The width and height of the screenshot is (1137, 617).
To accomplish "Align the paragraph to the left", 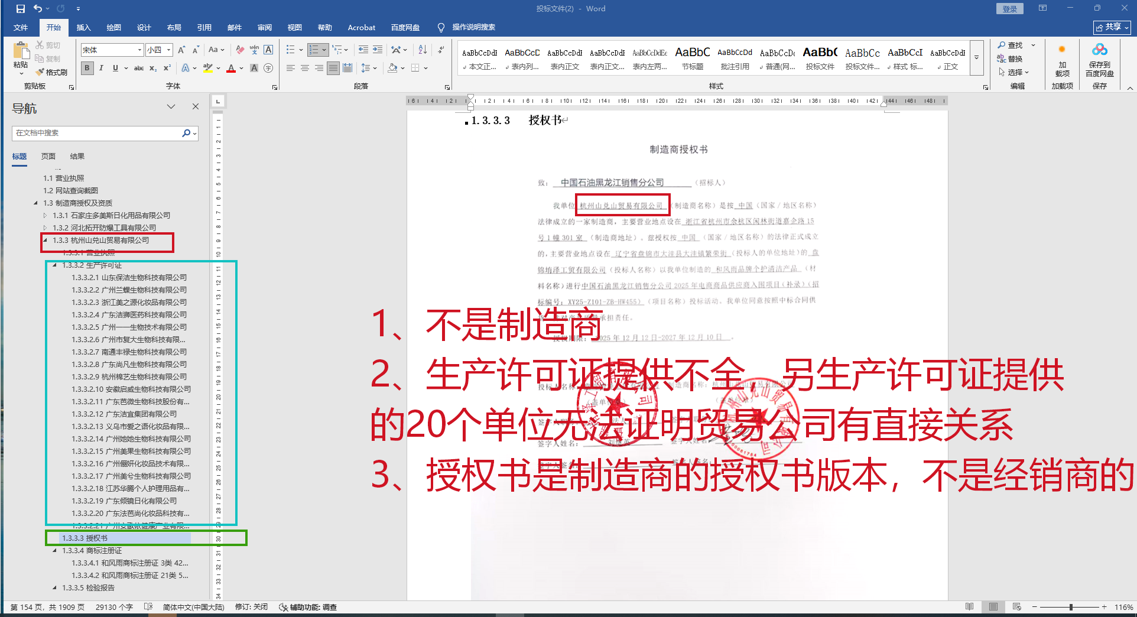I will tap(291, 68).
